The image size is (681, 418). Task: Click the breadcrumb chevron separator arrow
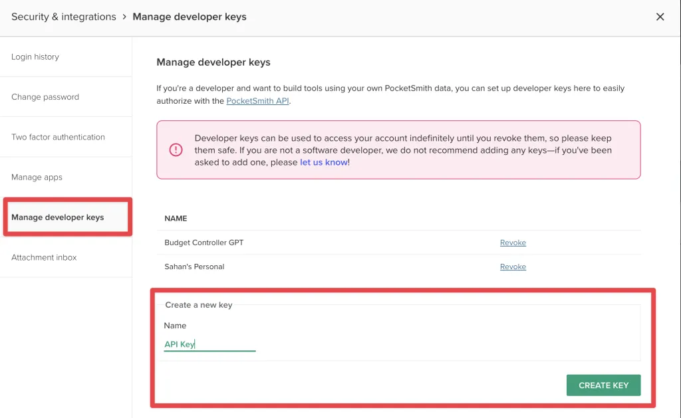[x=124, y=17]
